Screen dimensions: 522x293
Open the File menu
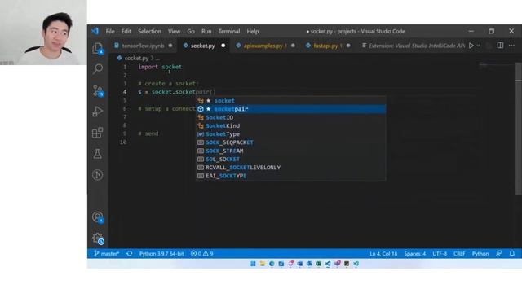(x=110, y=31)
